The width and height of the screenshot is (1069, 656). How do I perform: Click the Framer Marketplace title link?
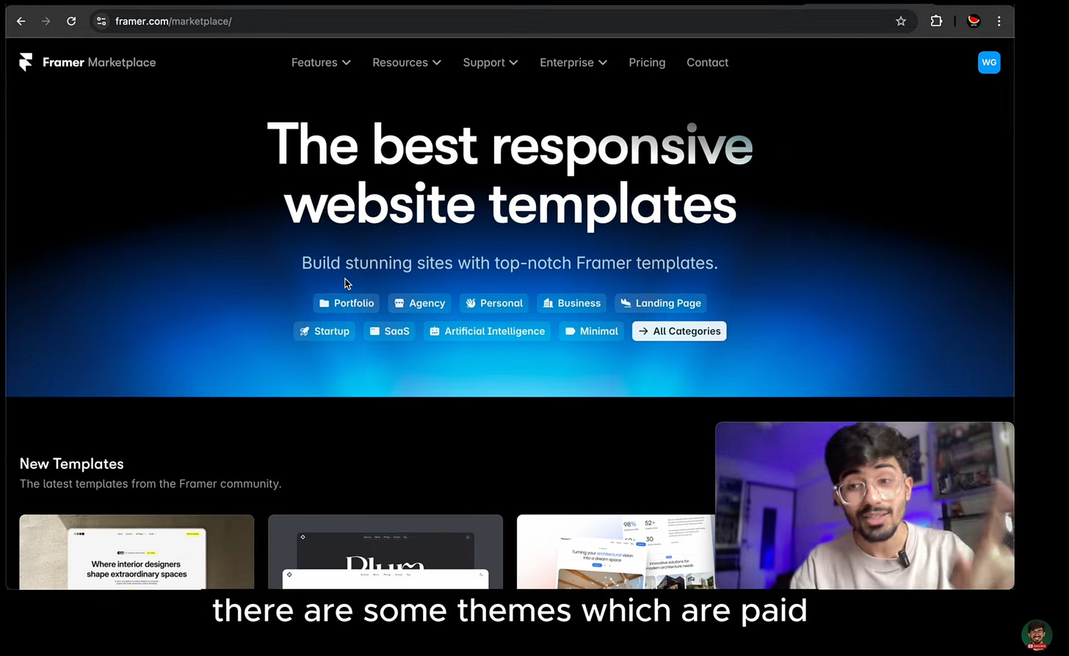point(99,62)
